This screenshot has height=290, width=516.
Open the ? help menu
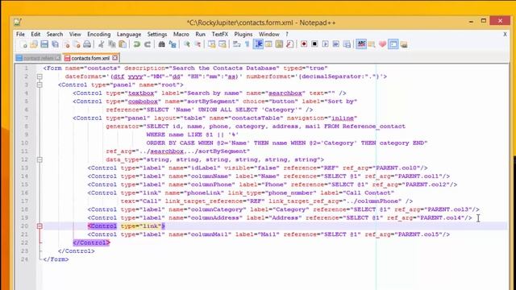tap(287, 34)
